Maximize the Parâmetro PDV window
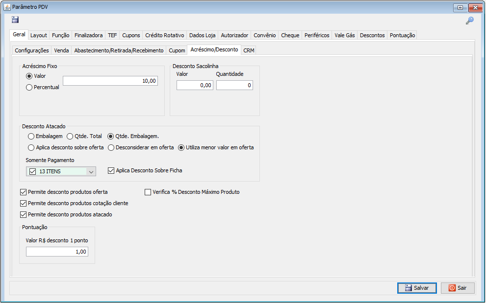 (460, 8)
